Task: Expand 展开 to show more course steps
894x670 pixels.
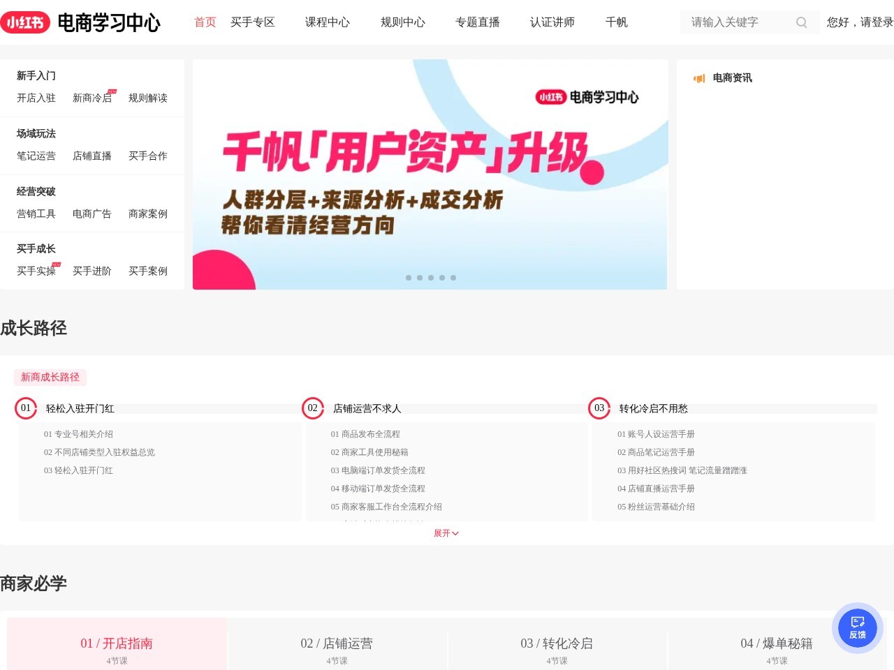Action: pos(446,533)
